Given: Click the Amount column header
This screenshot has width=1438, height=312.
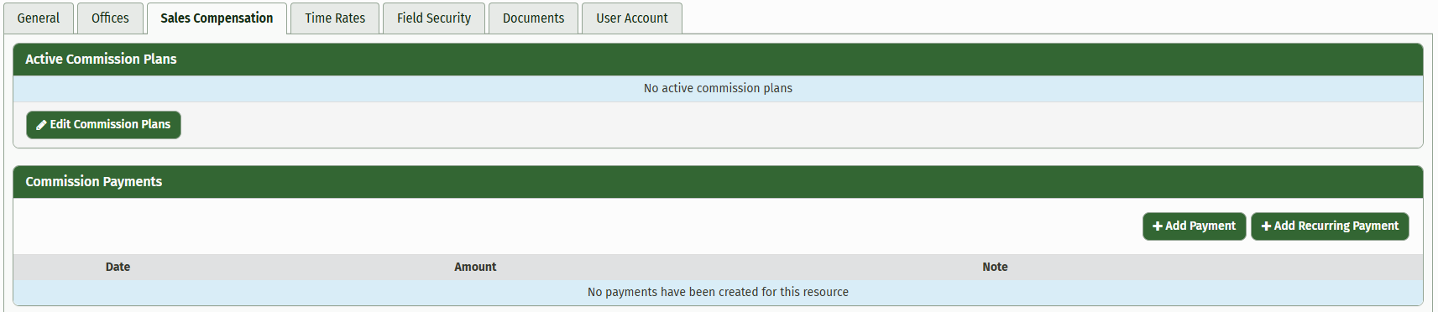Looking at the screenshot, I should pyautogui.click(x=475, y=267).
